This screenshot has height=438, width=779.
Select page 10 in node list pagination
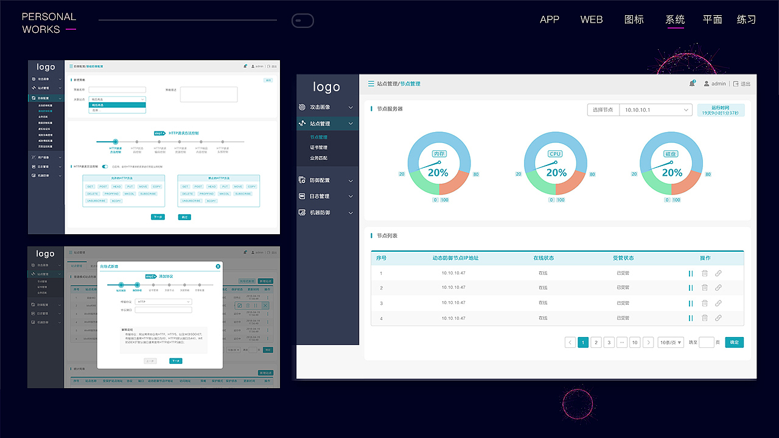[635, 342]
